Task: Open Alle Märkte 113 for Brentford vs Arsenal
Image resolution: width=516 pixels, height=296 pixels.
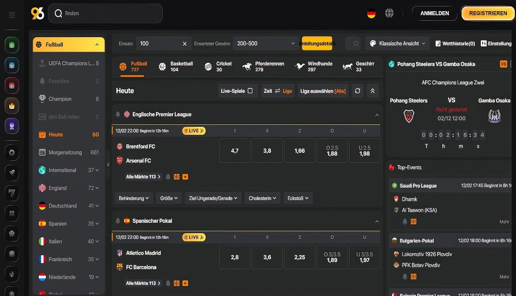Action: (x=143, y=176)
